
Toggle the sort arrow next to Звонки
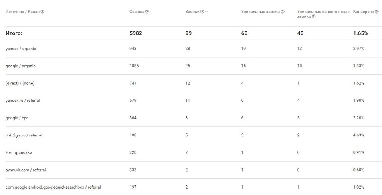[206, 12]
